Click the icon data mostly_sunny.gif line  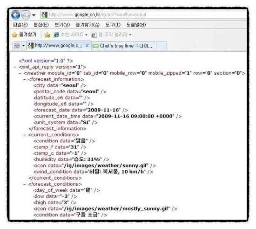105,209
